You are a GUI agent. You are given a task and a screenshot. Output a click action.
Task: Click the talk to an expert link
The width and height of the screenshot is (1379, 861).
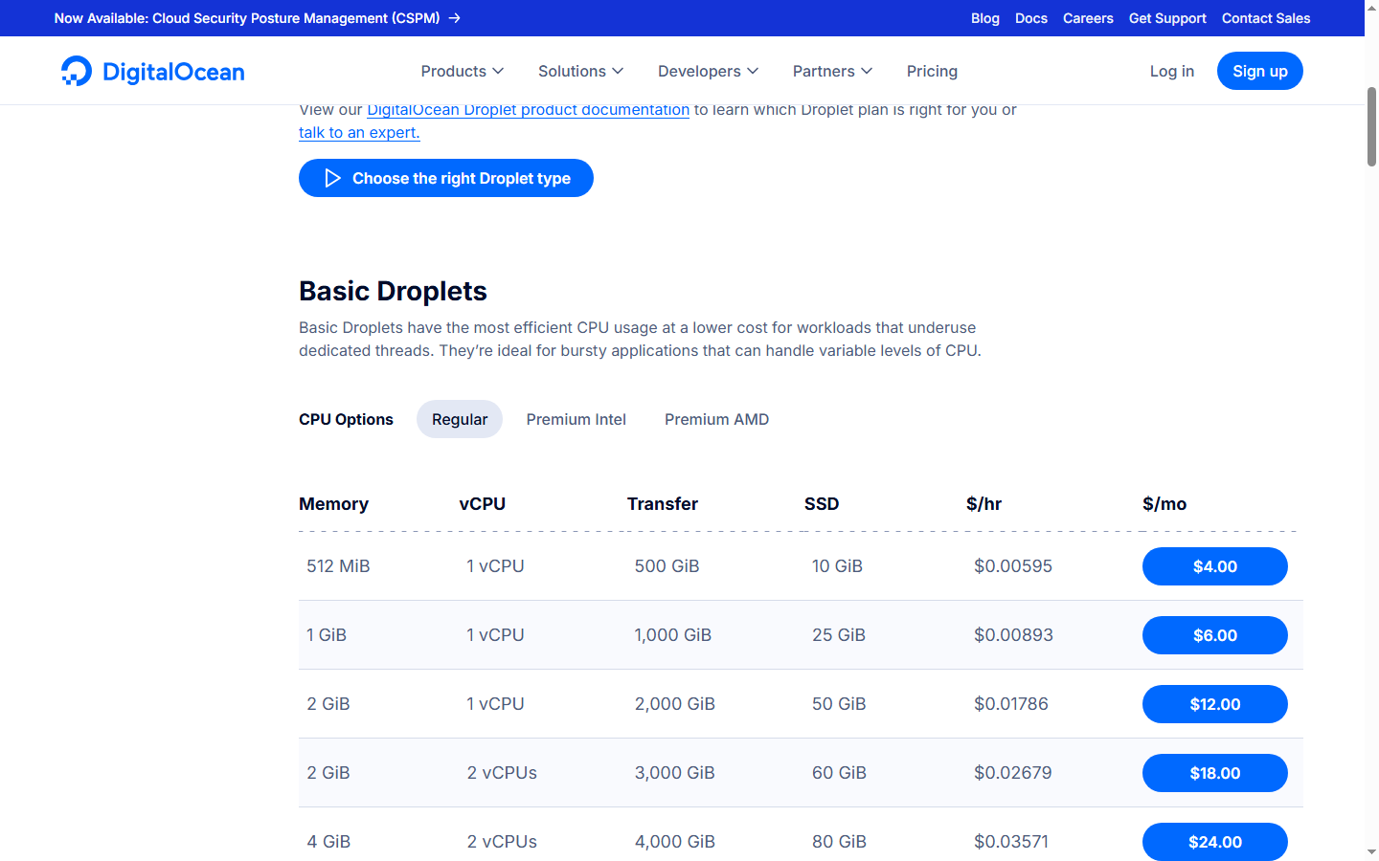(359, 132)
